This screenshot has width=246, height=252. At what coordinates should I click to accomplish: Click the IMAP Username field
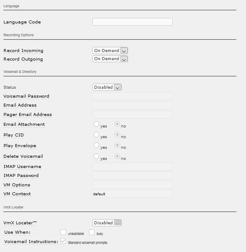[x=132, y=166]
